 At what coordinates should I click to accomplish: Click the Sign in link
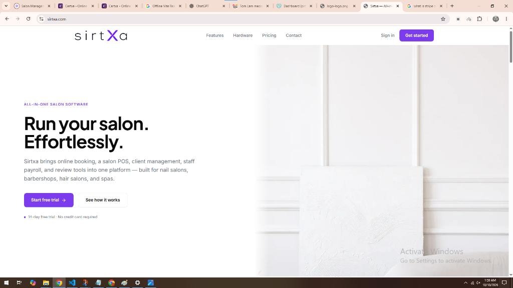point(387,35)
